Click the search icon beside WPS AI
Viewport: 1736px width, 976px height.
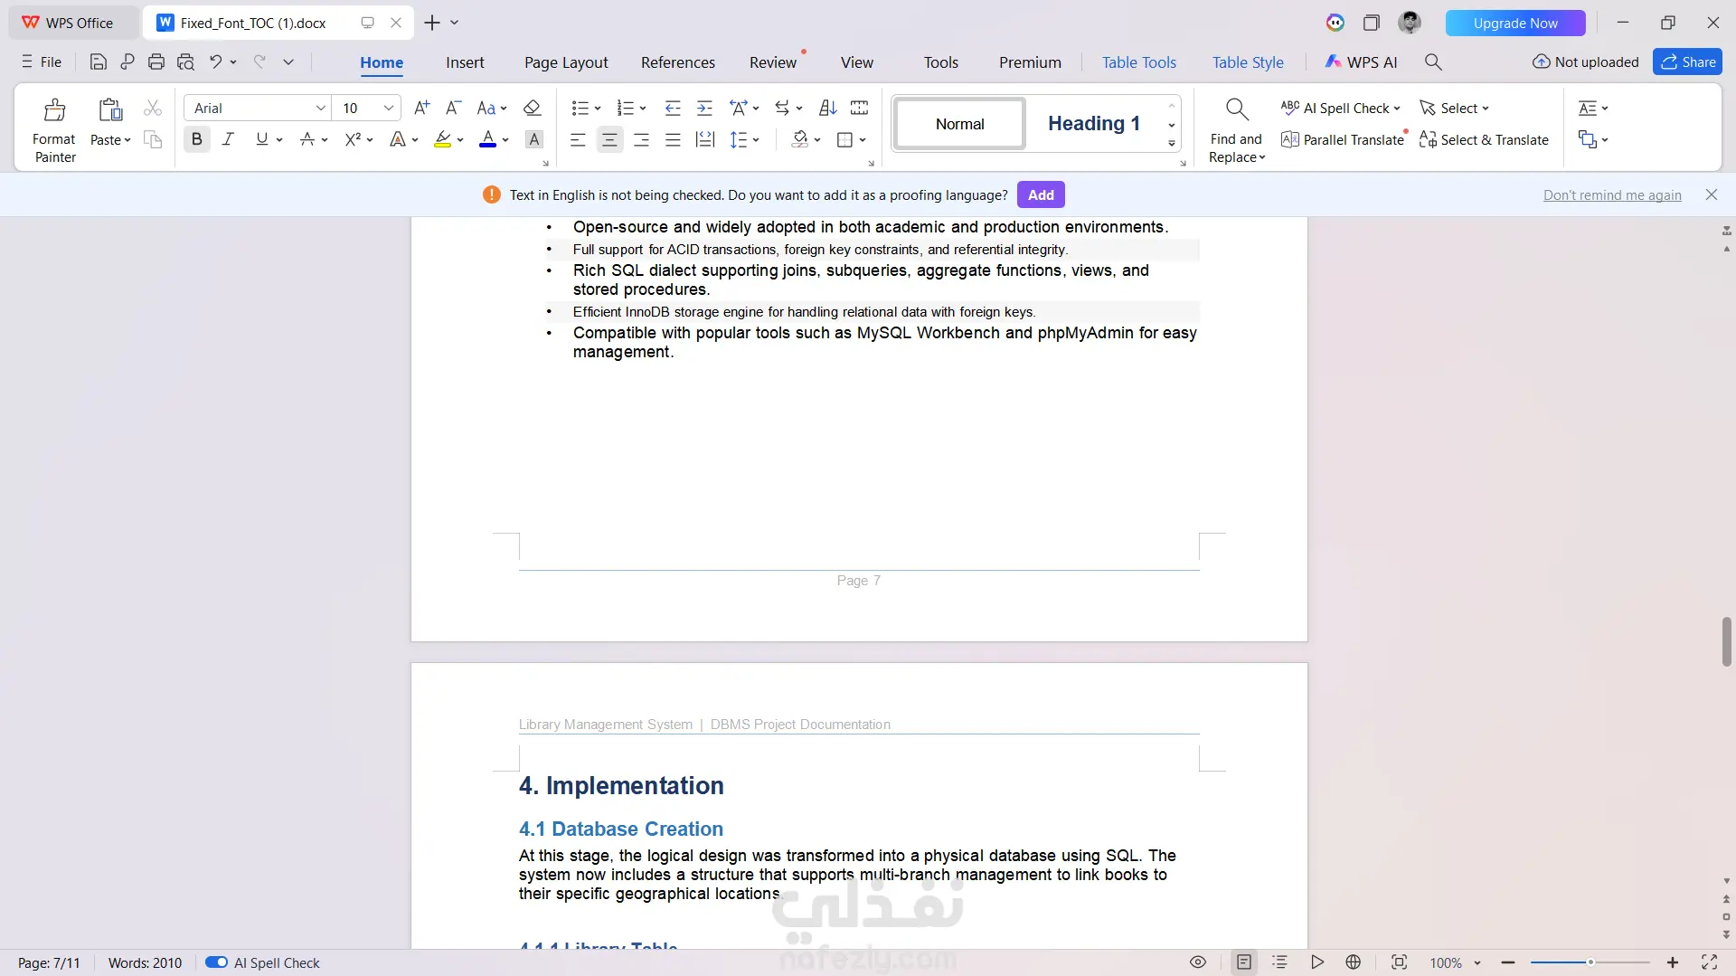click(x=1433, y=62)
